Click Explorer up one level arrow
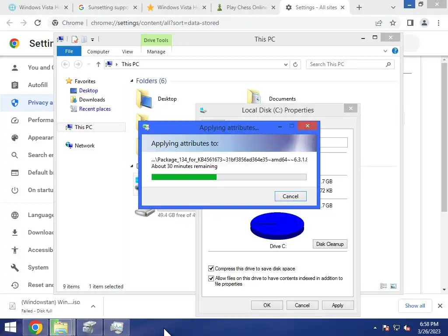This screenshot has height=336, width=448. pyautogui.click(x=98, y=64)
